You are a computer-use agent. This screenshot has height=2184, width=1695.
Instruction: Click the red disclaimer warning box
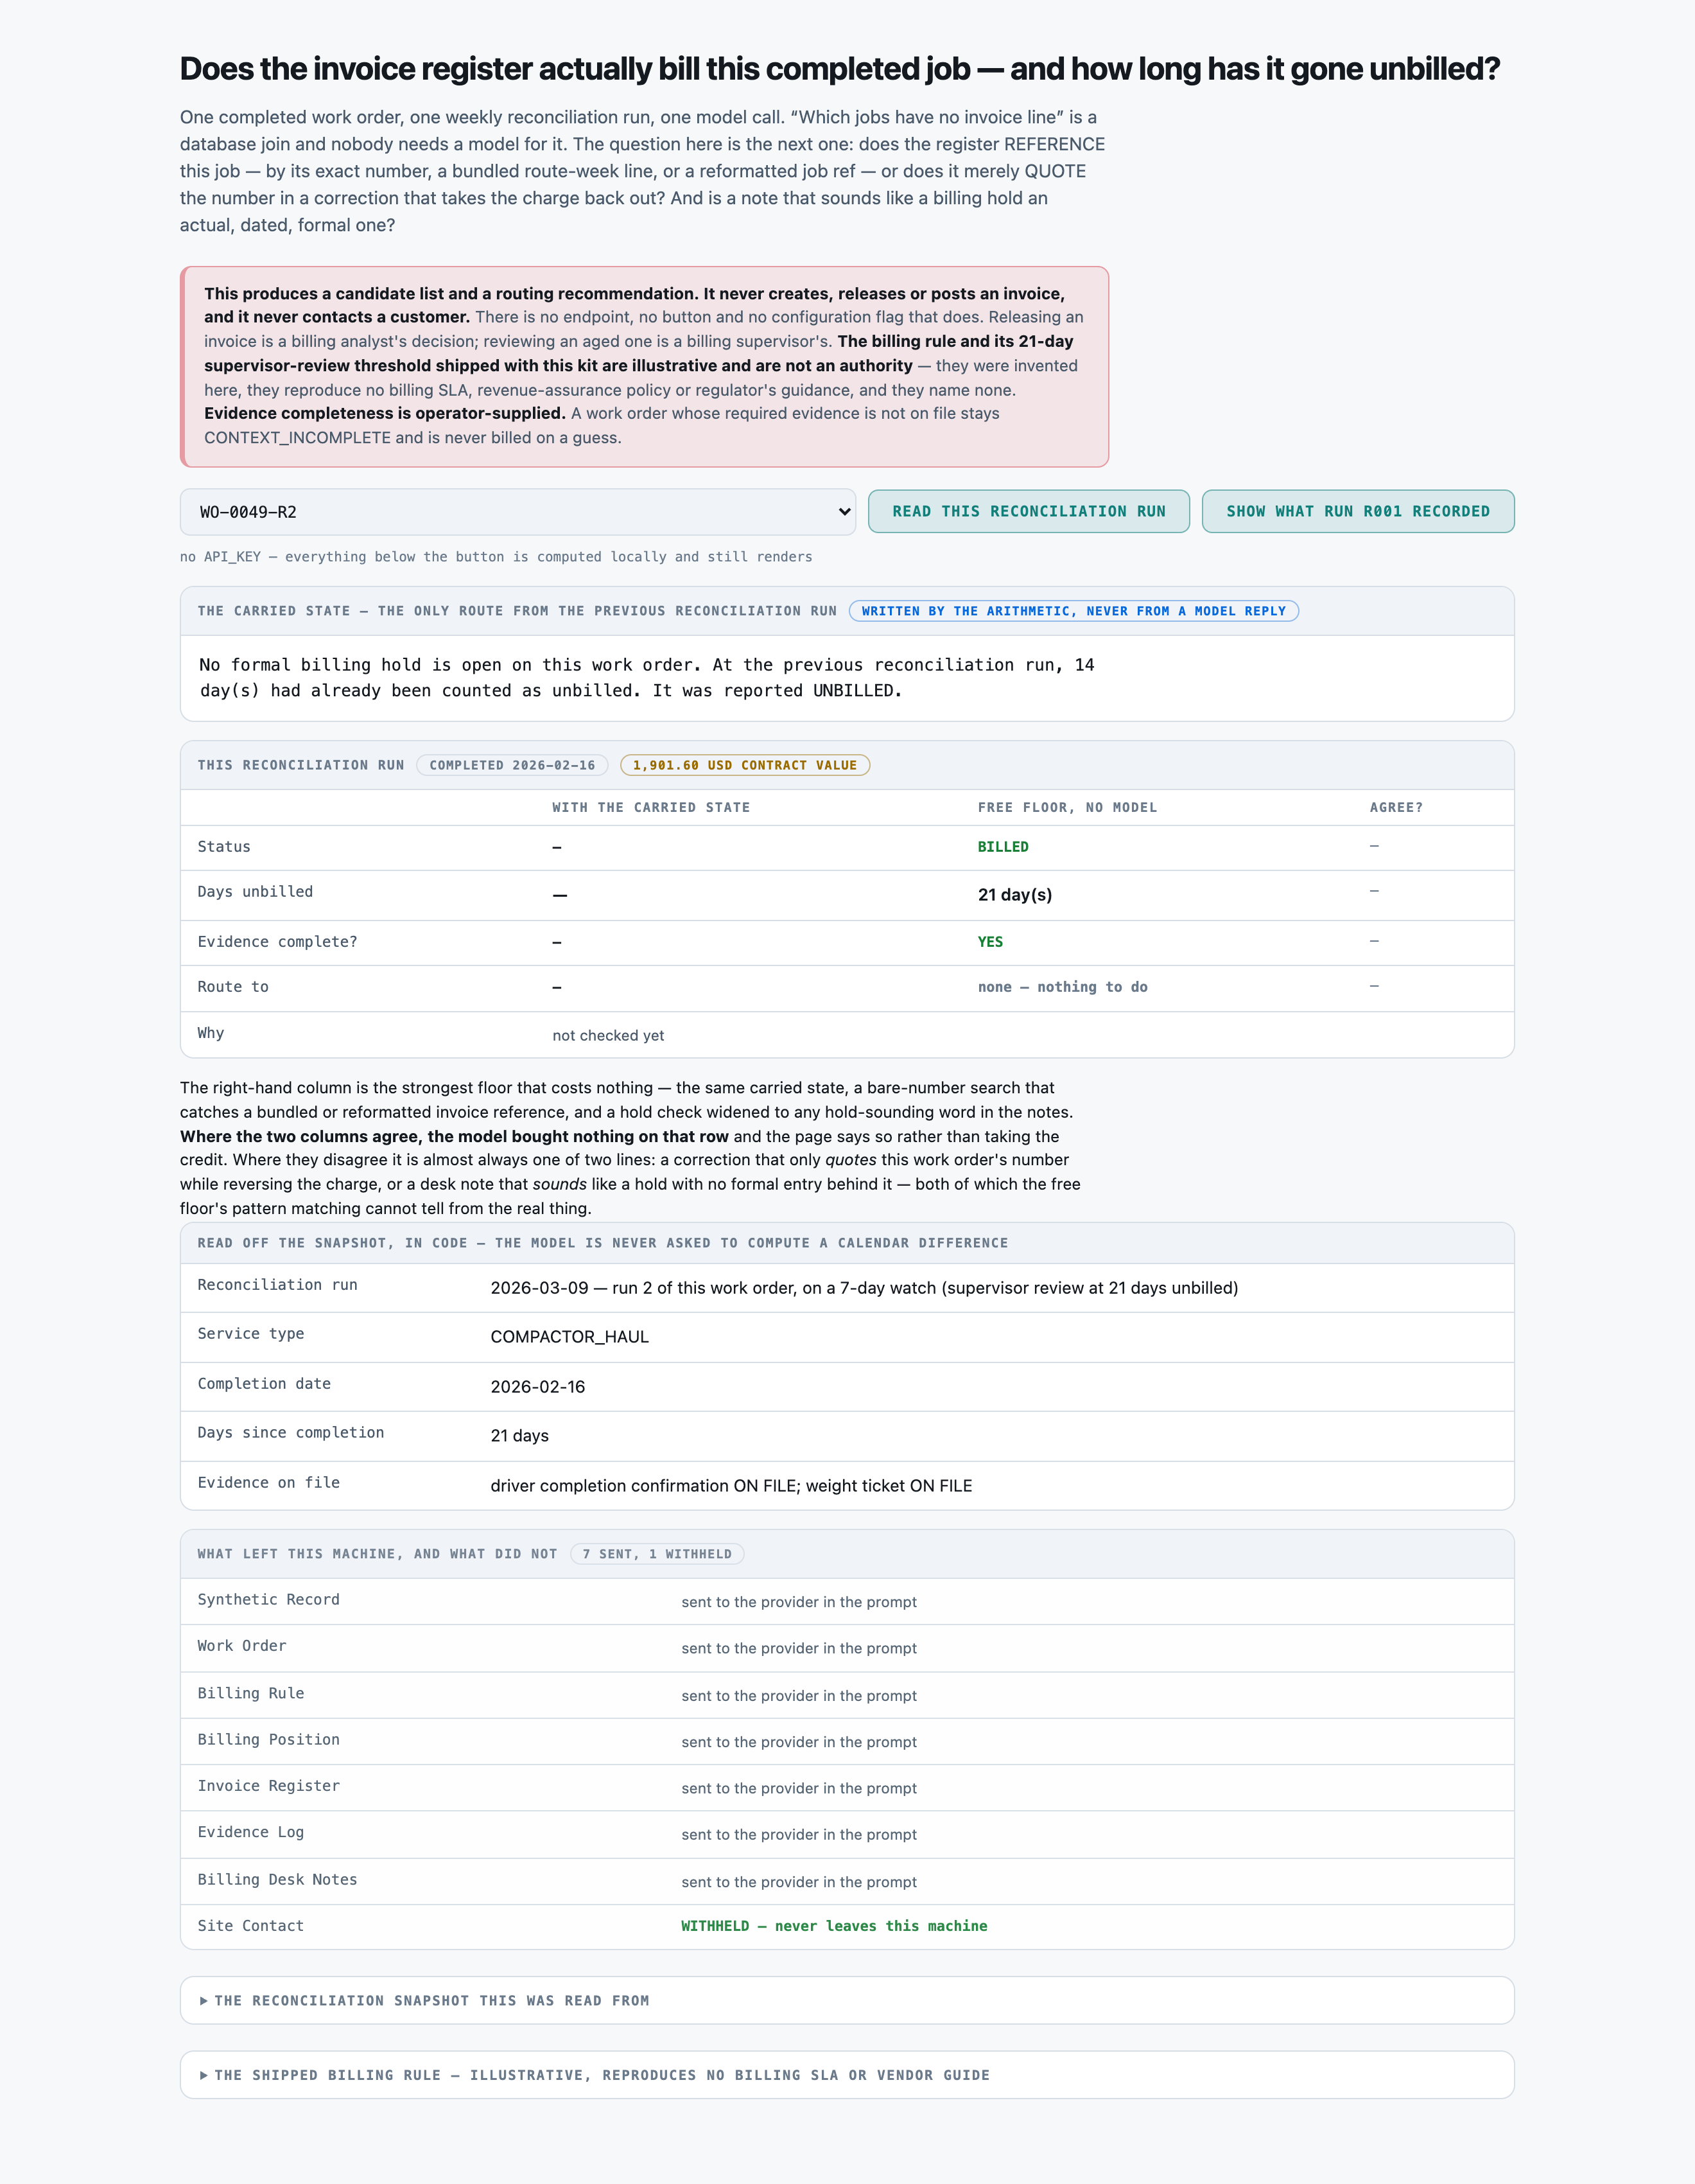click(x=643, y=366)
